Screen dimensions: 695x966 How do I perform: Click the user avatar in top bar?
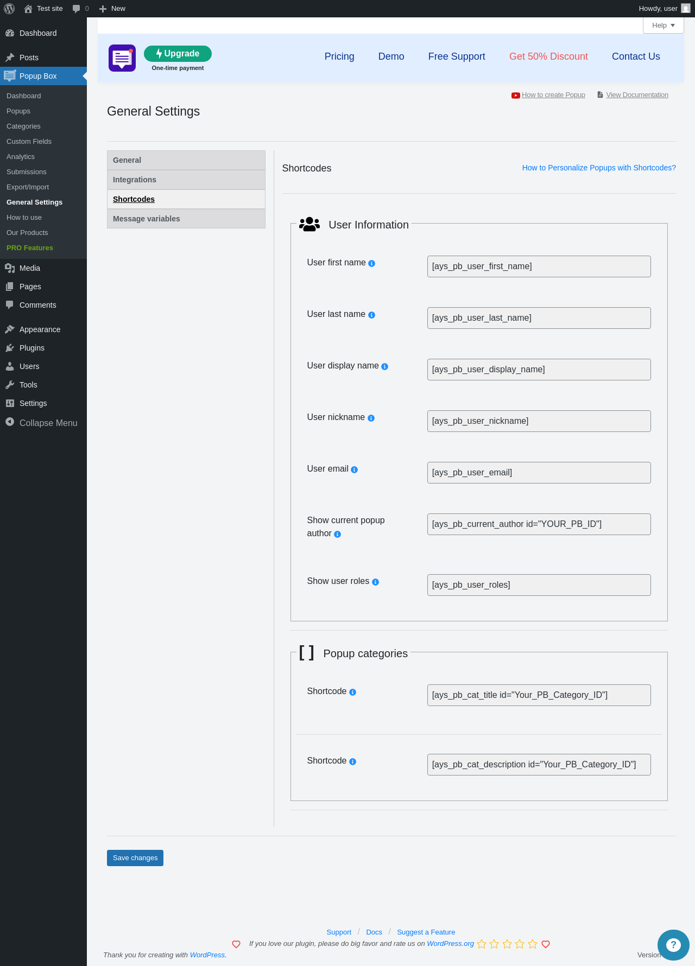686,9
